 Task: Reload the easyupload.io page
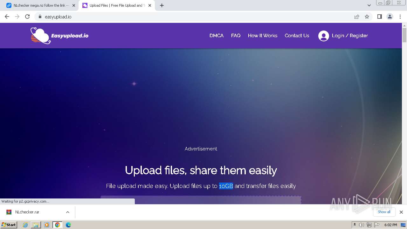(27, 17)
